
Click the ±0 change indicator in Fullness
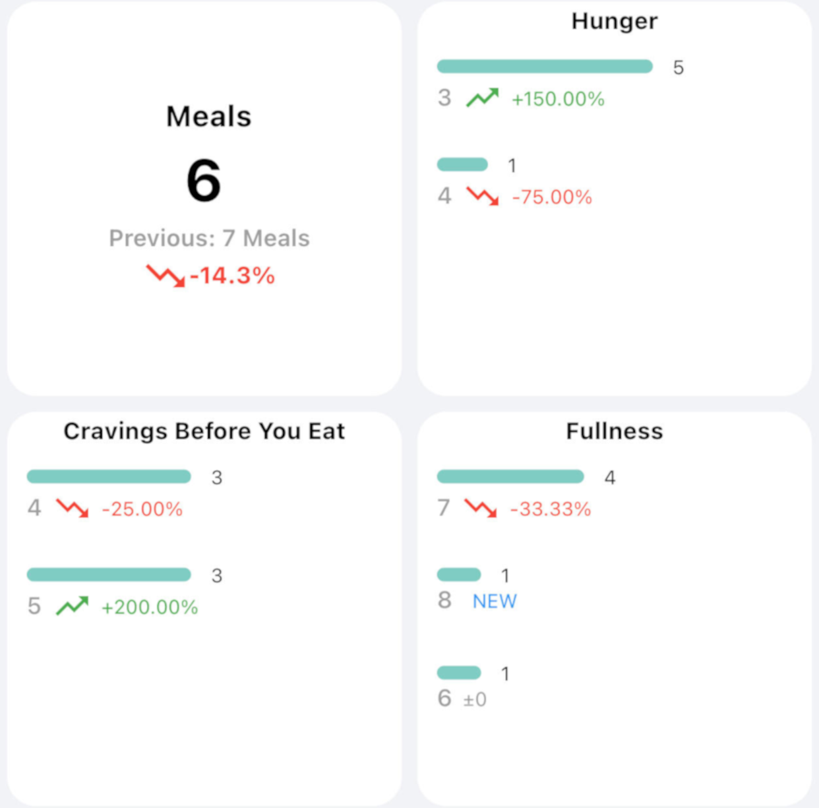pos(475,699)
